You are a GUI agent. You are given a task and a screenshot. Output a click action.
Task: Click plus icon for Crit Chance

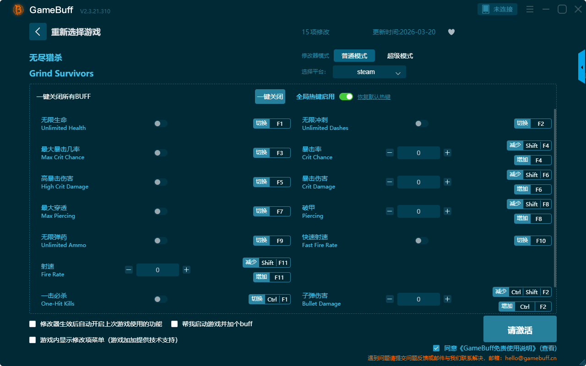tap(447, 153)
